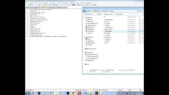Open the Поиск menu

click(x=36, y=3)
